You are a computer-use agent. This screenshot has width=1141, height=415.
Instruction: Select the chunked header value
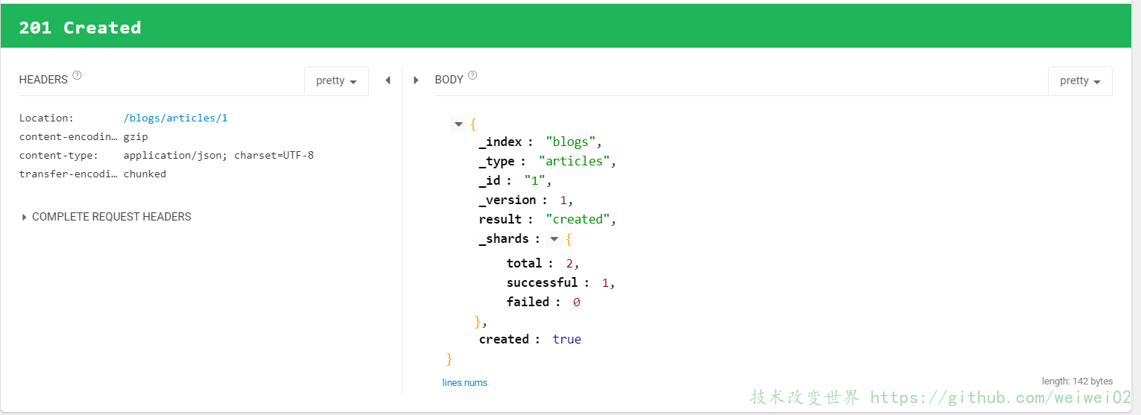(x=145, y=174)
